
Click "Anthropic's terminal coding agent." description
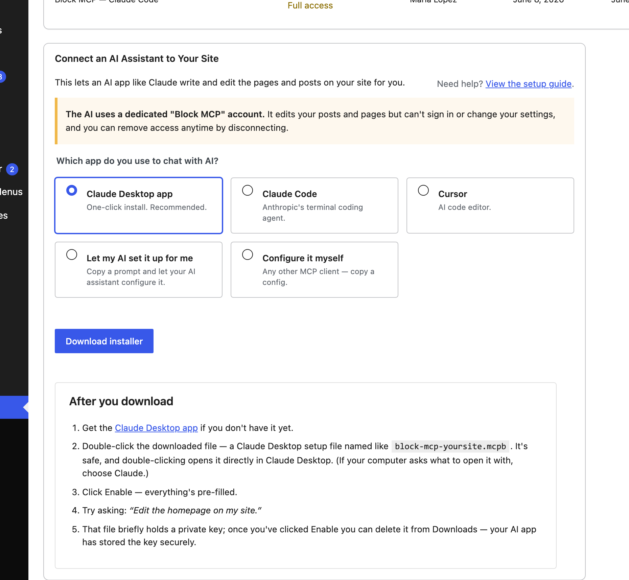click(313, 213)
